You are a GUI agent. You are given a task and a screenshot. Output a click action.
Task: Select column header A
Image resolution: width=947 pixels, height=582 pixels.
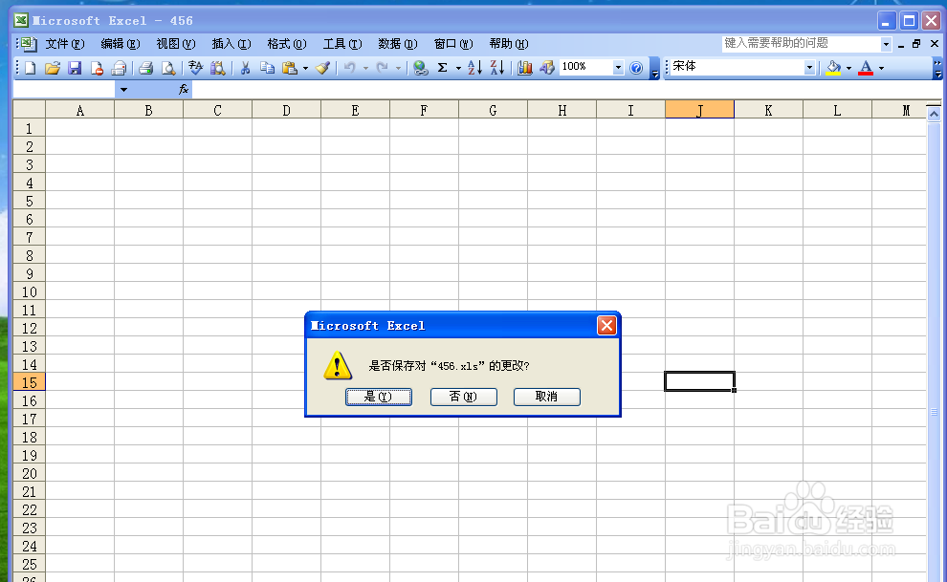click(x=79, y=110)
